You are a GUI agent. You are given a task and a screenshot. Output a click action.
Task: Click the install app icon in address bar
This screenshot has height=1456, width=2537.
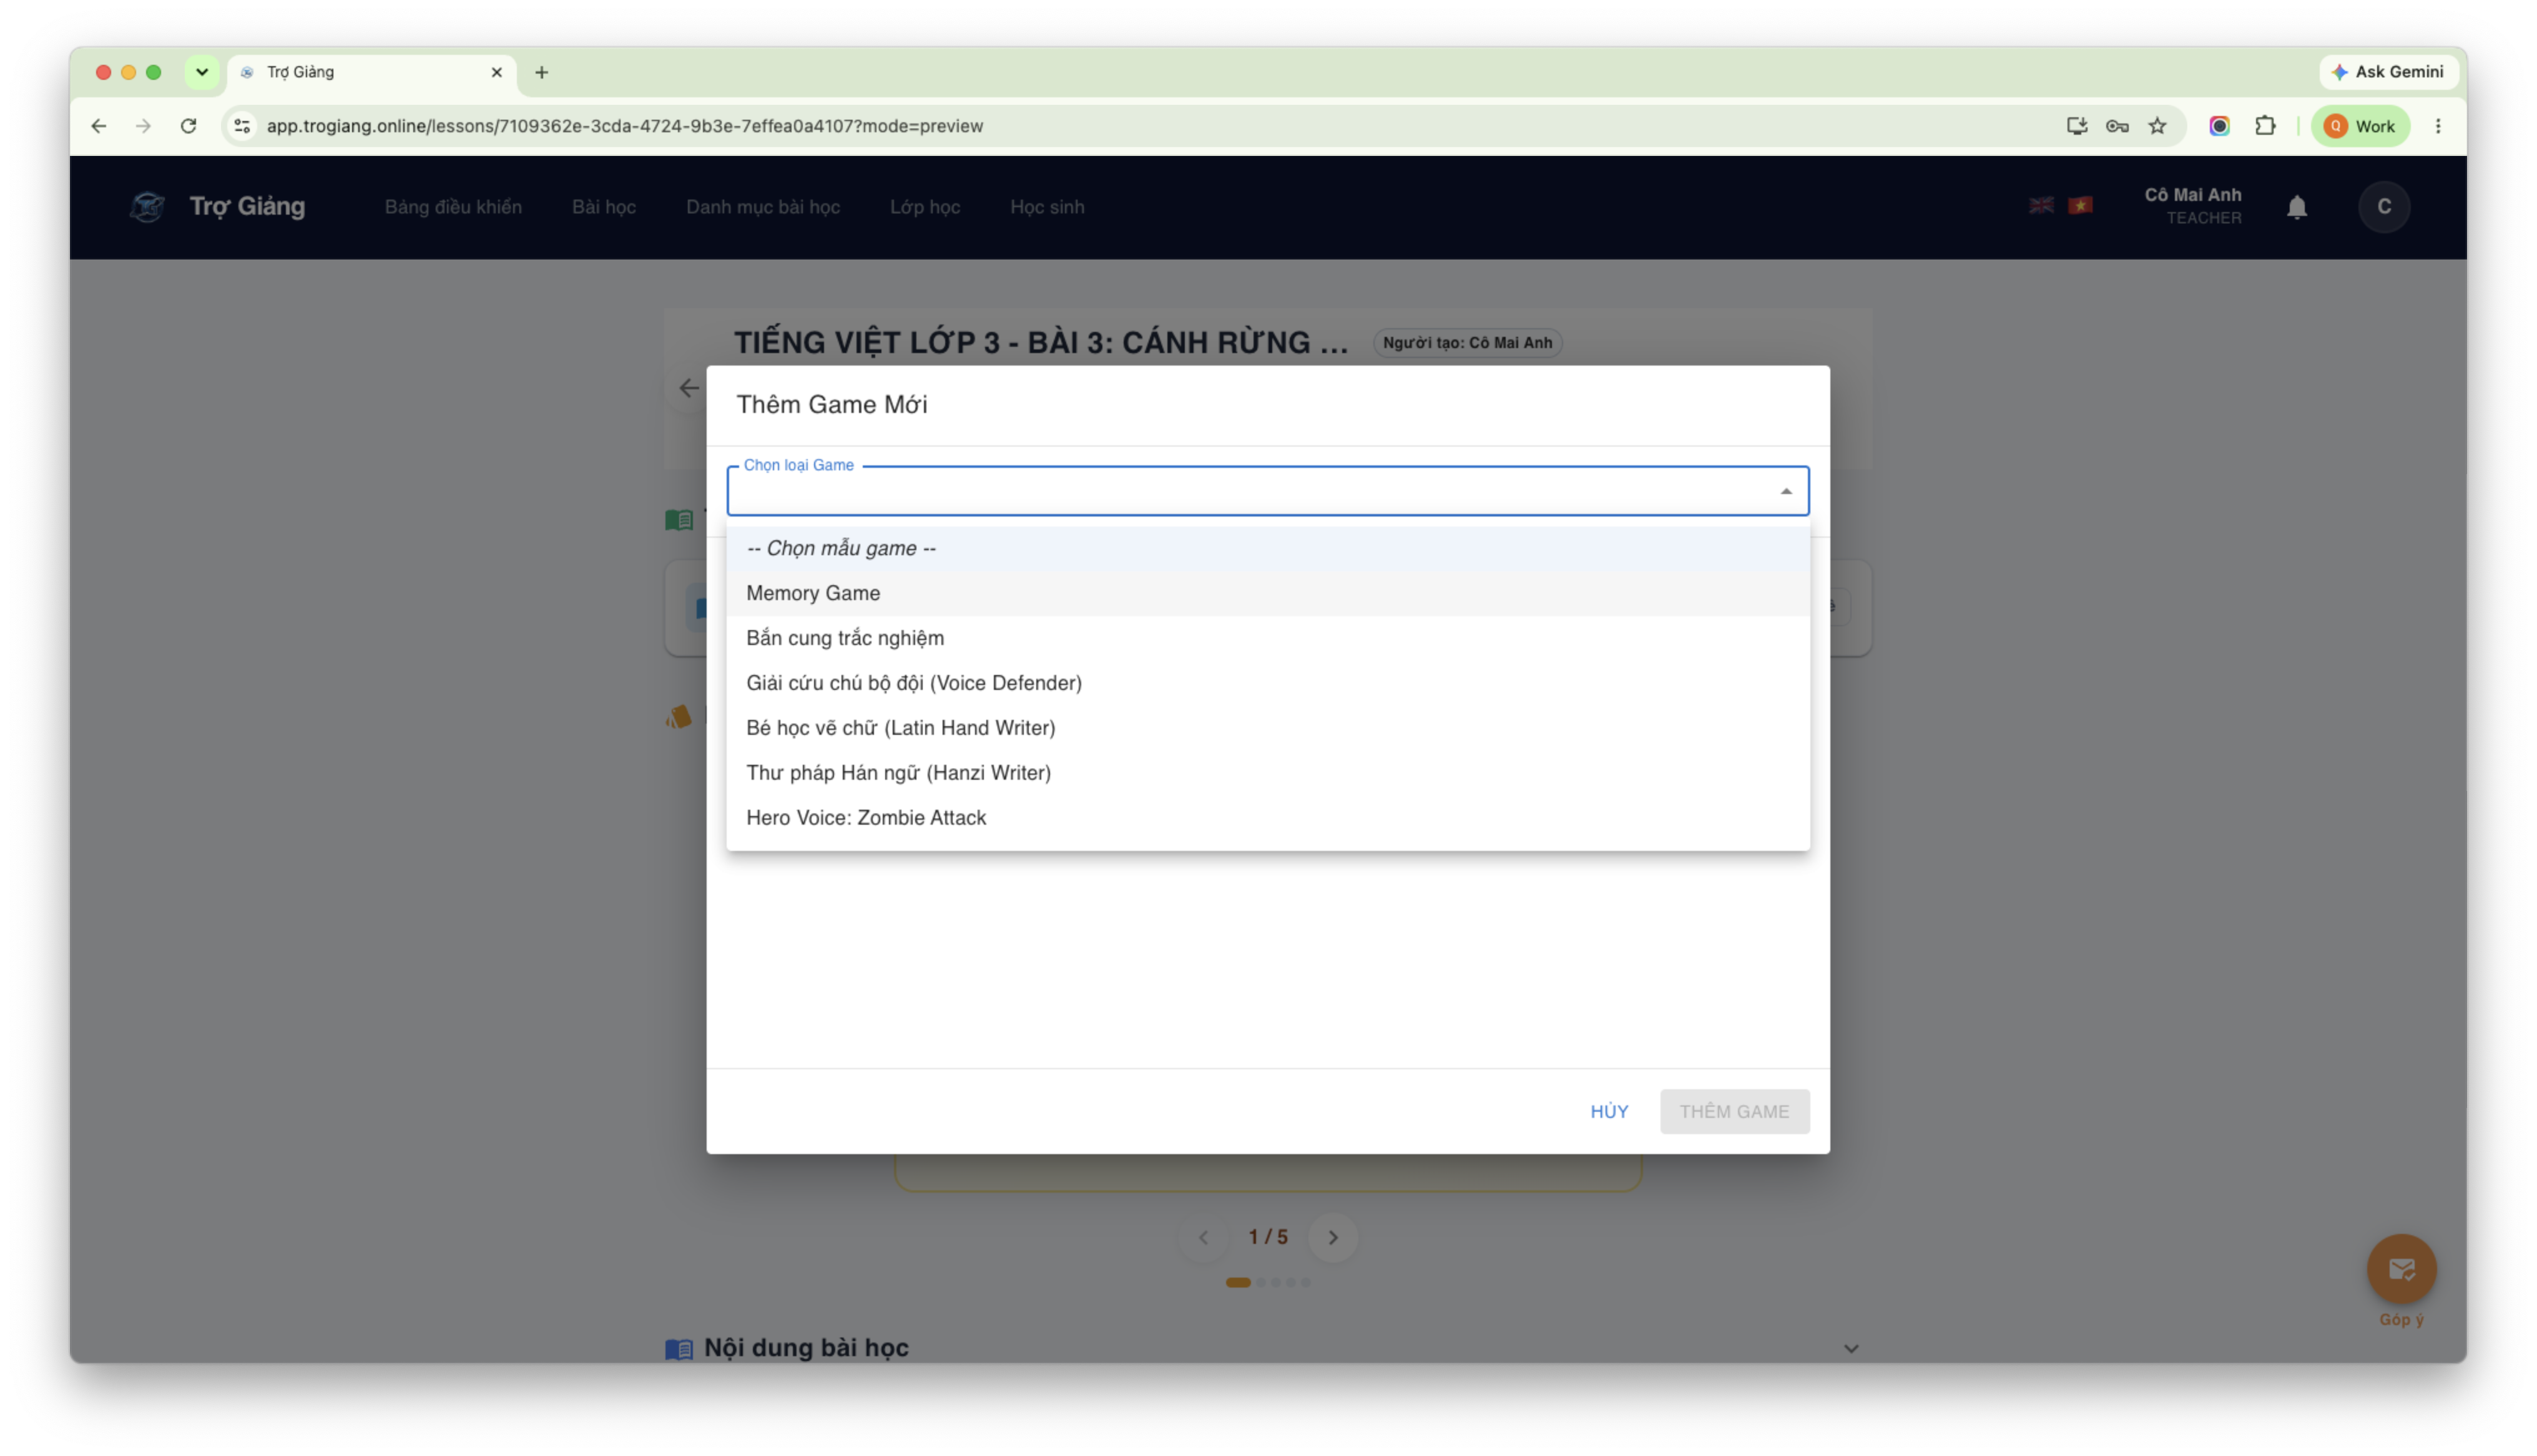(2077, 126)
